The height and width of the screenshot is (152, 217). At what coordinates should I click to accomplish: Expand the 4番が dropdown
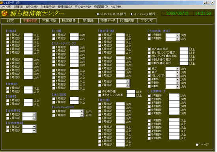177,79
